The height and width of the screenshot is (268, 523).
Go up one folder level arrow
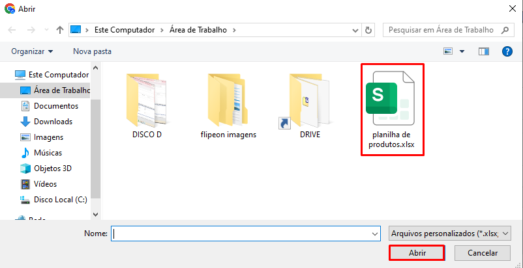pyautogui.click(x=60, y=30)
